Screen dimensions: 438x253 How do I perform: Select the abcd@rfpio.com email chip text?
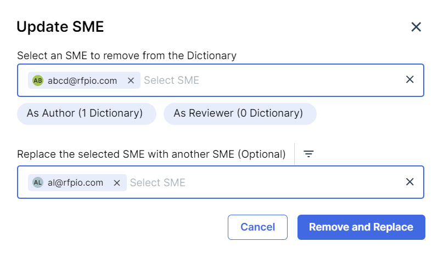[x=82, y=81]
